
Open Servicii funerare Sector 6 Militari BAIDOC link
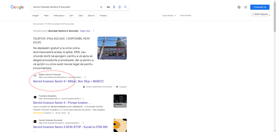pyautogui.click(x=68, y=81)
